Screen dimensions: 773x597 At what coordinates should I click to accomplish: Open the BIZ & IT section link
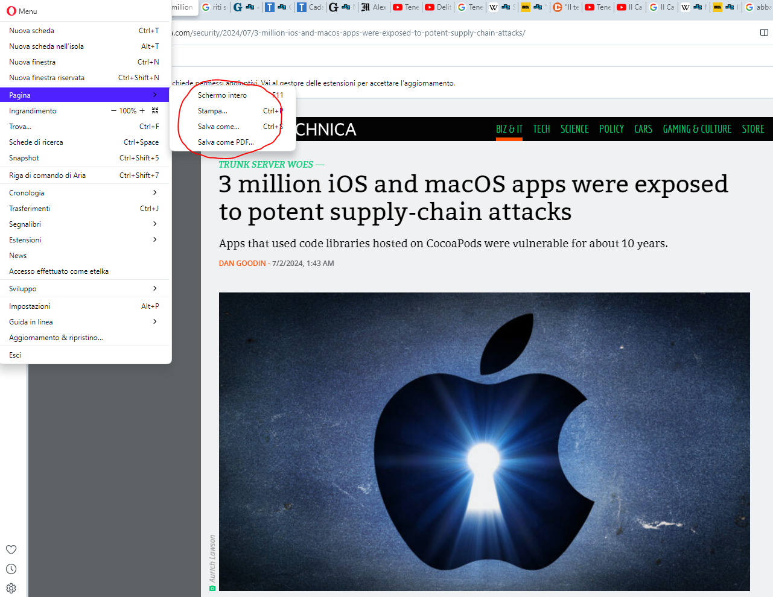pyautogui.click(x=509, y=129)
